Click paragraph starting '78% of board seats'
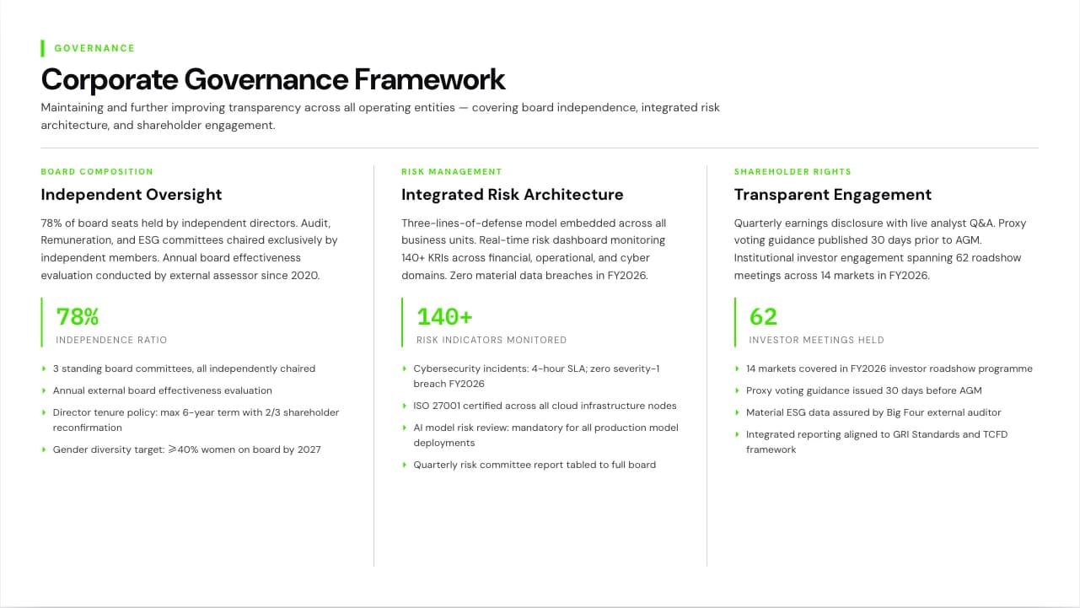Image resolution: width=1080 pixels, height=608 pixels. tap(189, 249)
